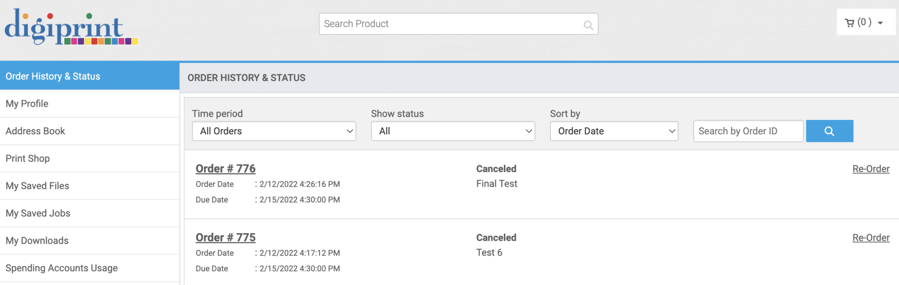Image resolution: width=899 pixels, height=285 pixels.
Task: Click Canceled status of Order 775
Action: pyautogui.click(x=496, y=238)
